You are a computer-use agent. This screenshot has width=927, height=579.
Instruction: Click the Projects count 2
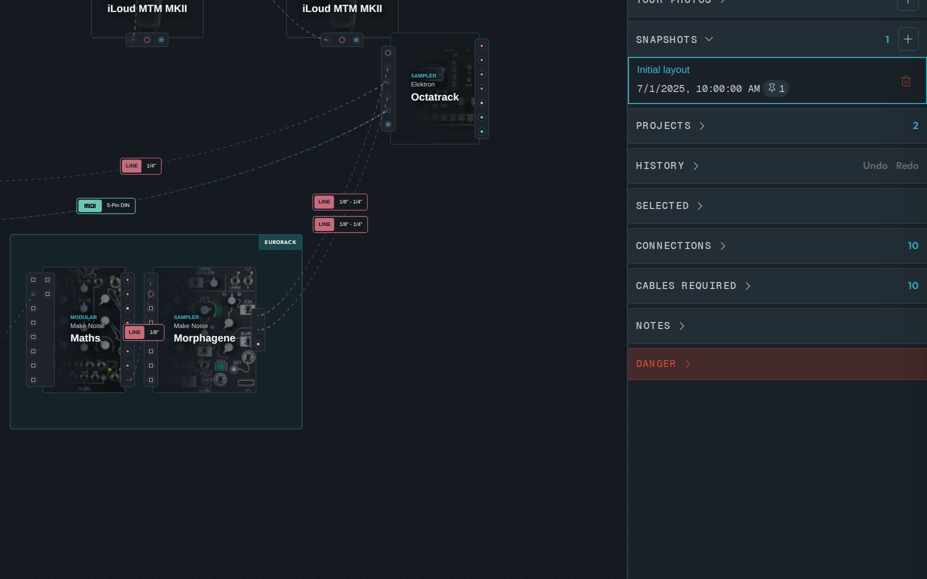(915, 125)
